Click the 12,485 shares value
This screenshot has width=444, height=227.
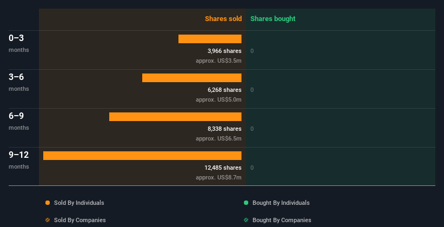coord(223,168)
